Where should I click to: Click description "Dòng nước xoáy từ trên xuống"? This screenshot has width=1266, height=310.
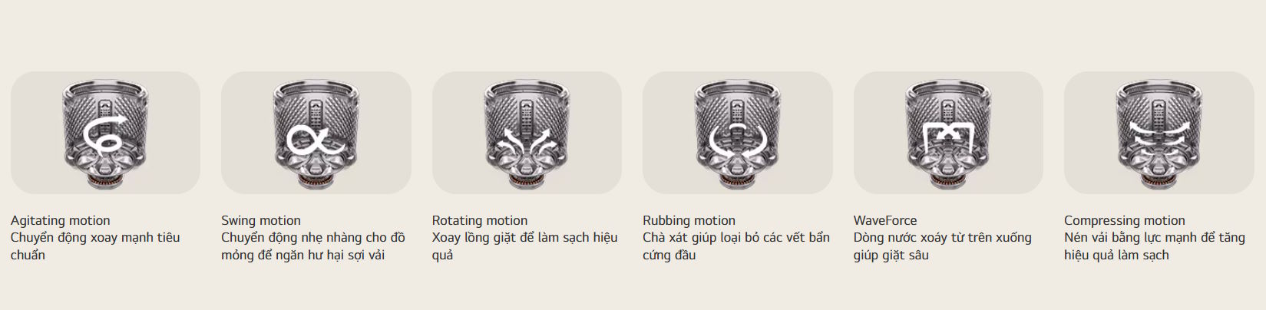[943, 237]
